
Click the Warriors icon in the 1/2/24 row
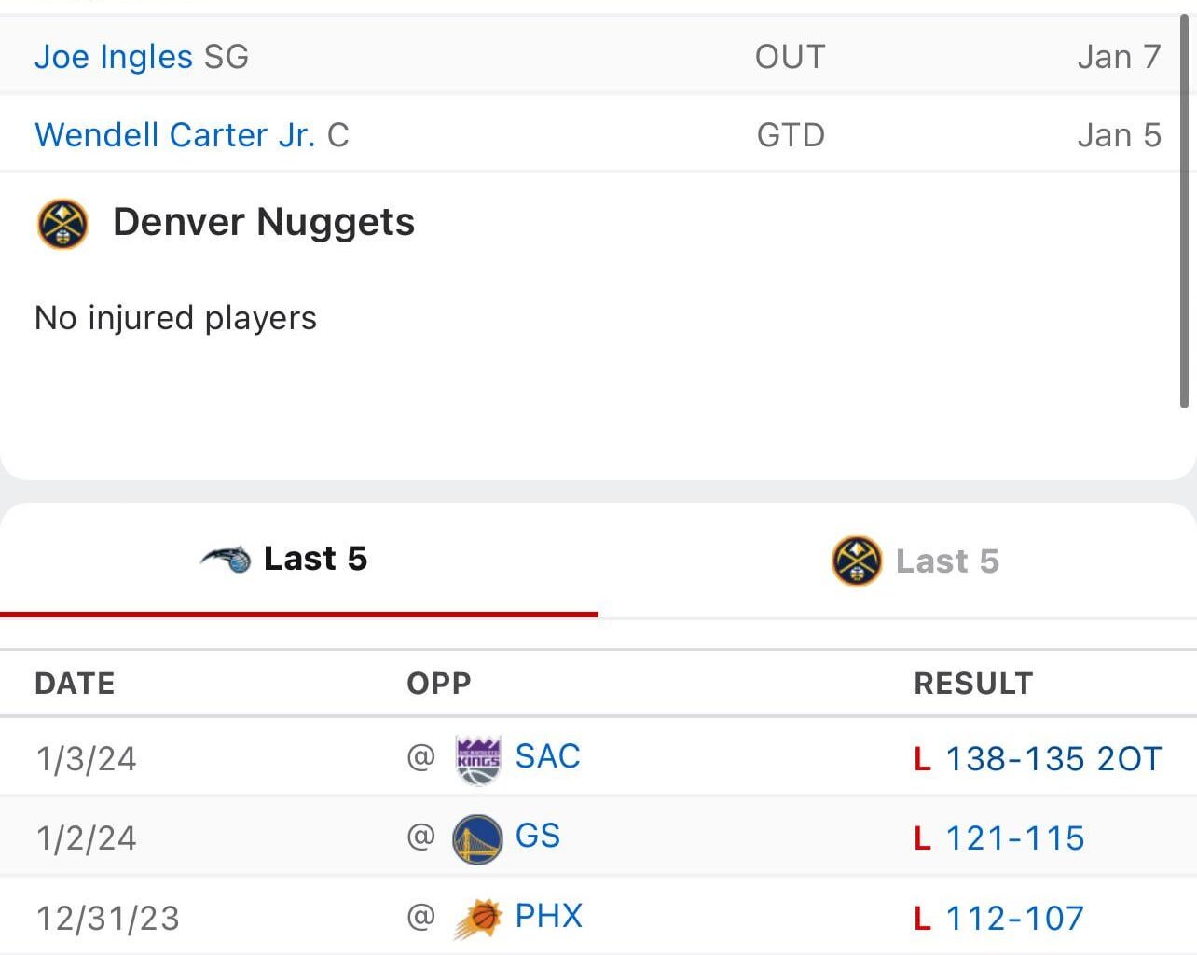pyautogui.click(x=475, y=837)
